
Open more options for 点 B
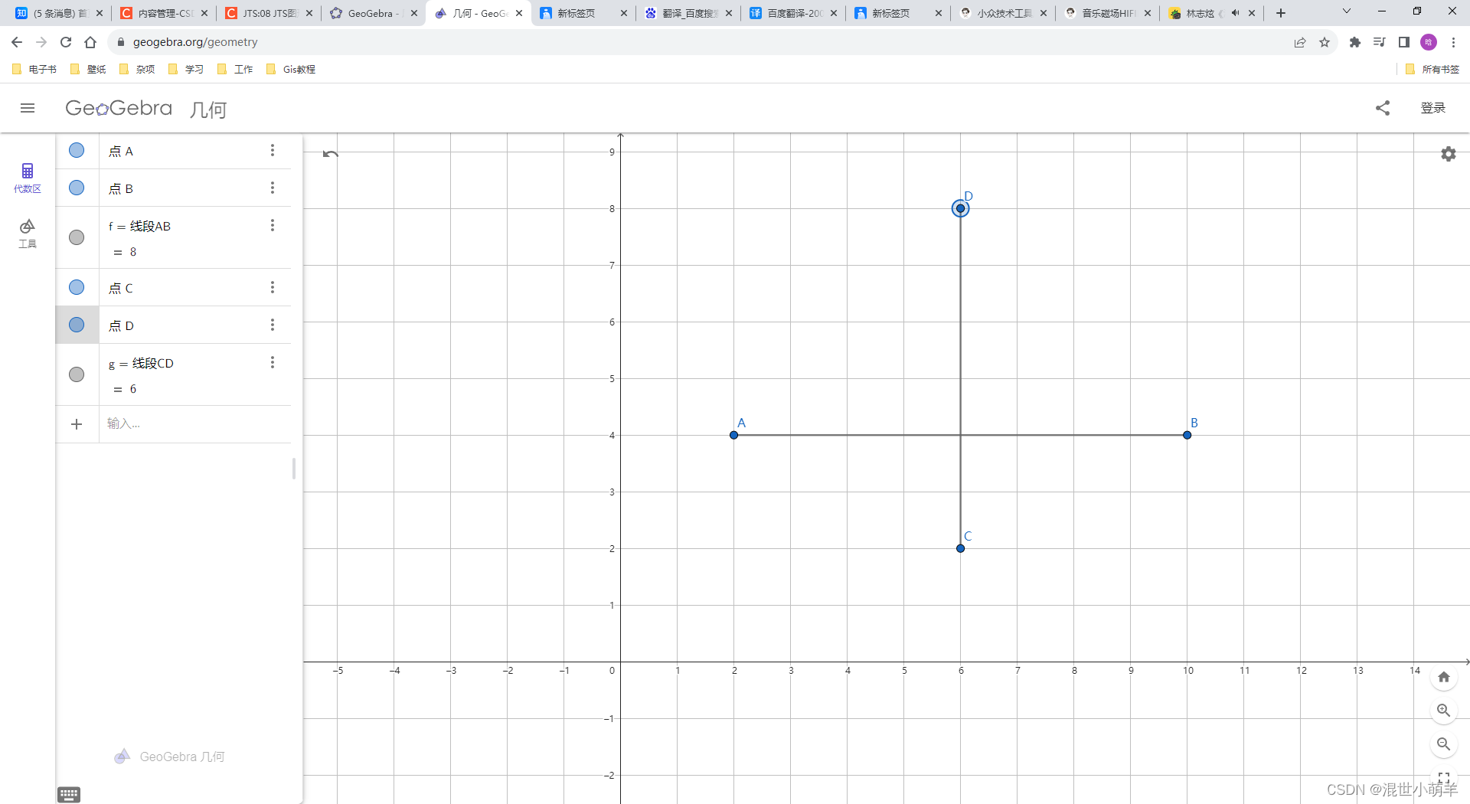[x=273, y=188]
